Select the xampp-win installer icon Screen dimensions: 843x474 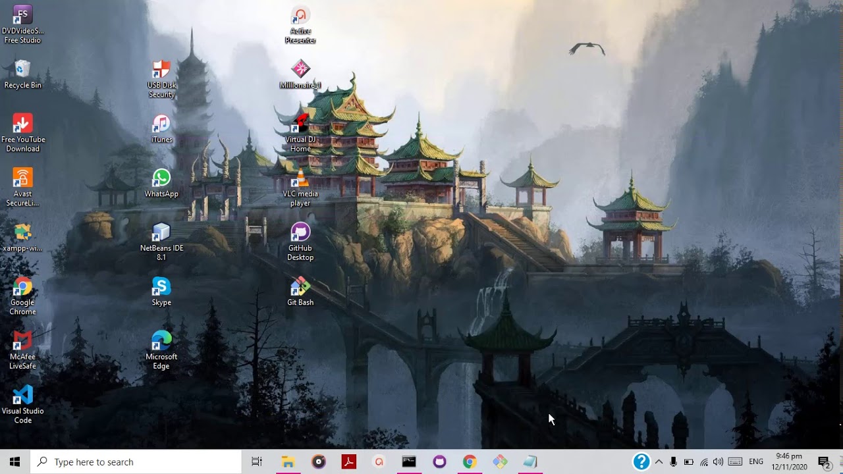click(22, 238)
